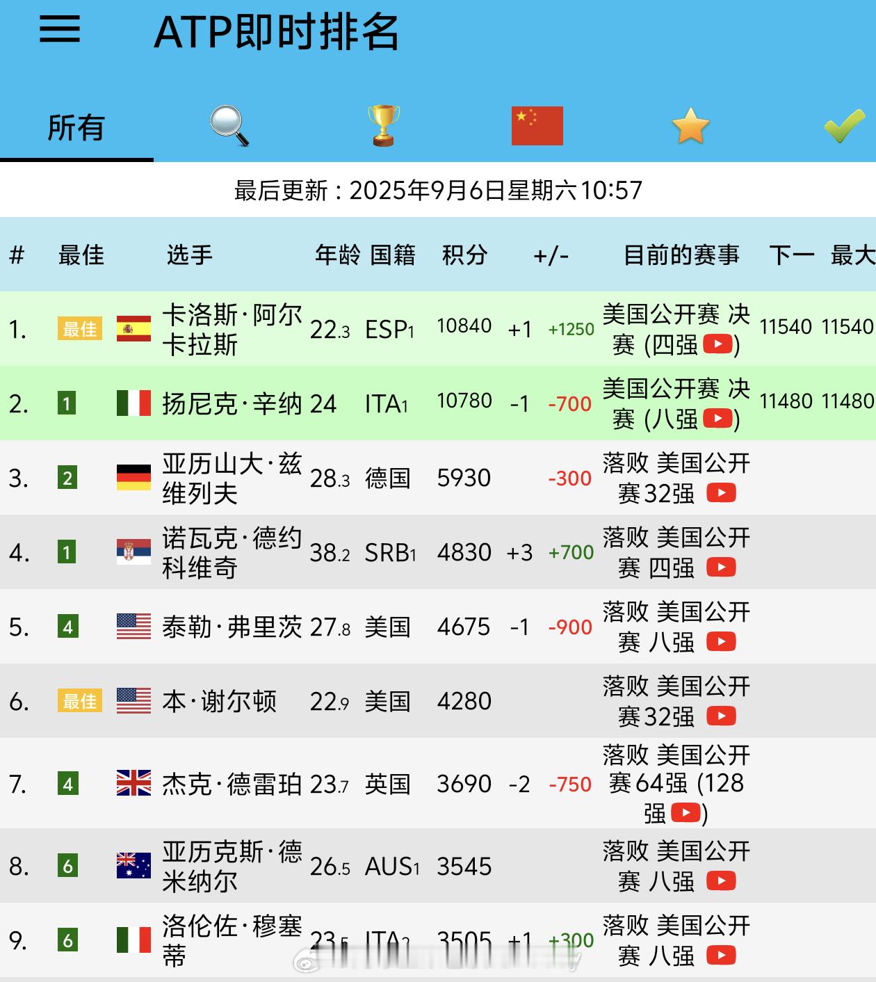Tap UK flag next to 杰克·德雷珀
876x982 pixels.
point(133,783)
